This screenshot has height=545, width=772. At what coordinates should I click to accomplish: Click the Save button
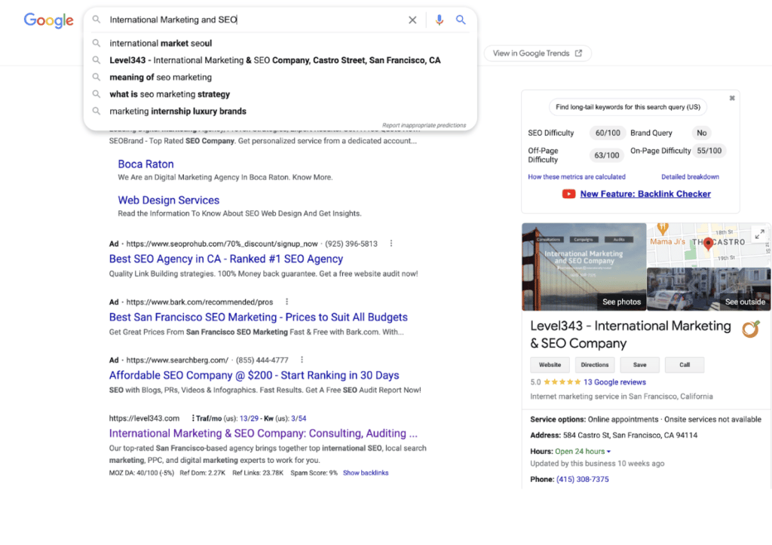click(x=639, y=365)
